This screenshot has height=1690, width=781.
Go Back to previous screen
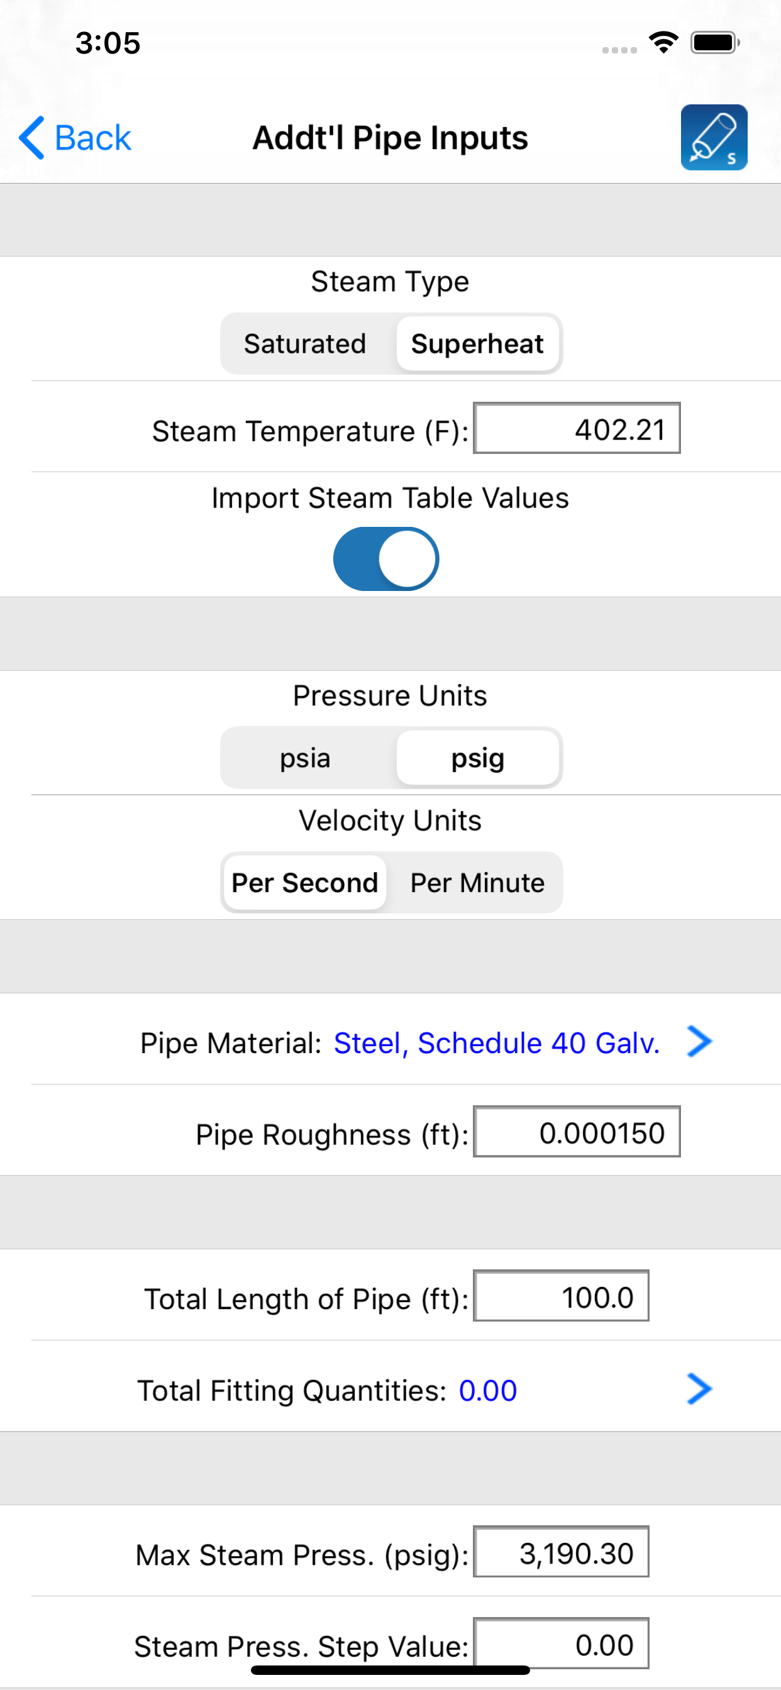(x=75, y=138)
